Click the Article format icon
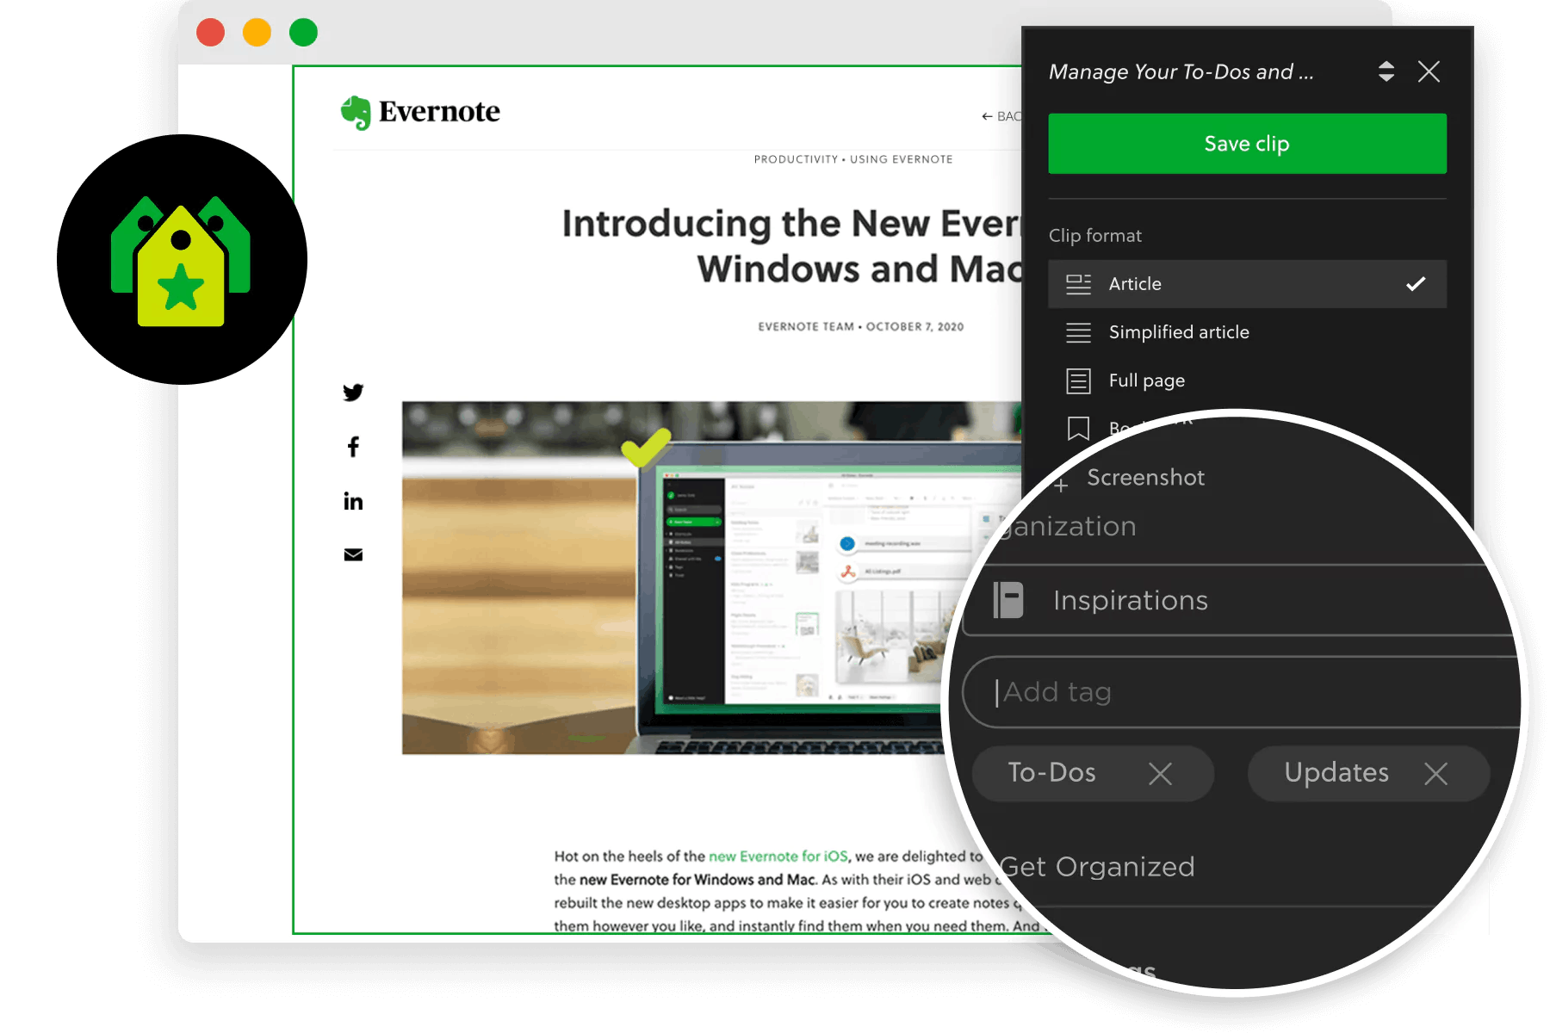The height and width of the screenshot is (1033, 1550). [x=1078, y=284]
